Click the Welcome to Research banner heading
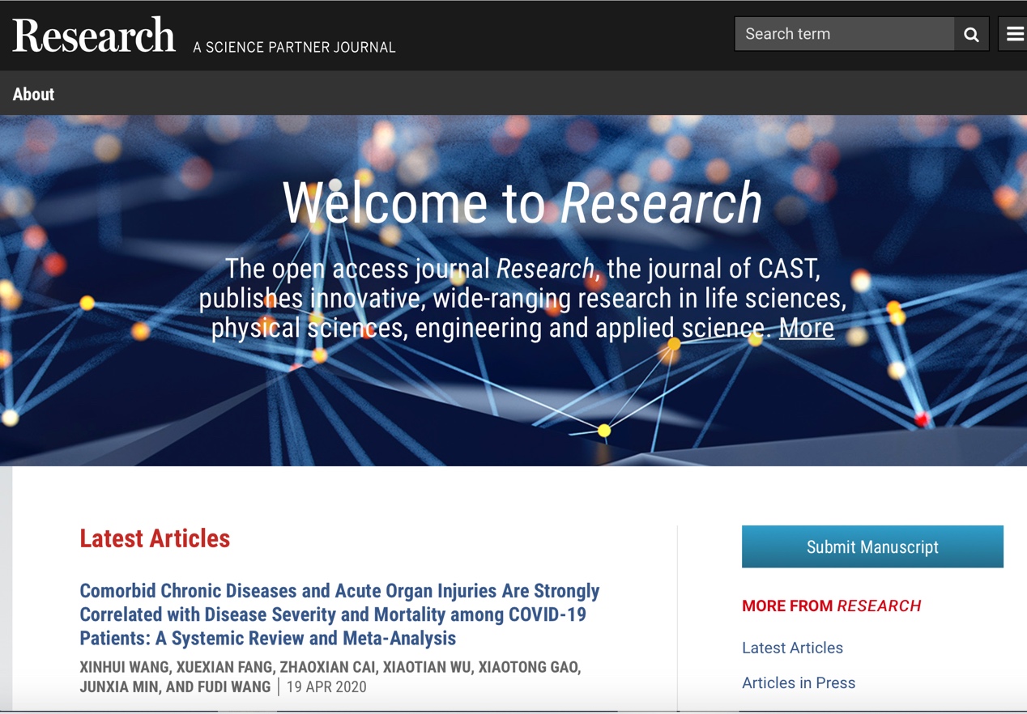 pyautogui.click(x=522, y=202)
